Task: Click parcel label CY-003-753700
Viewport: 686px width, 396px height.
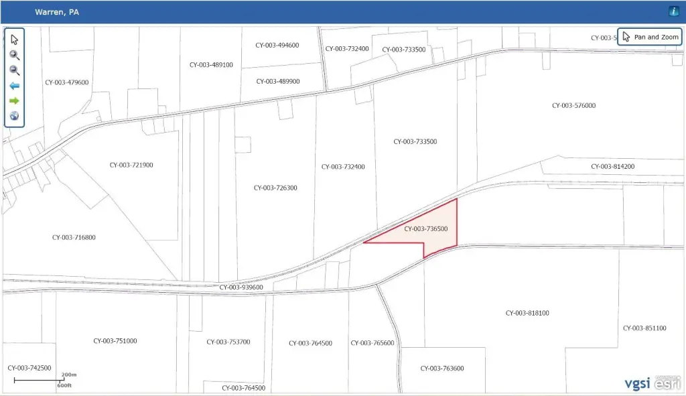Action: [228, 342]
